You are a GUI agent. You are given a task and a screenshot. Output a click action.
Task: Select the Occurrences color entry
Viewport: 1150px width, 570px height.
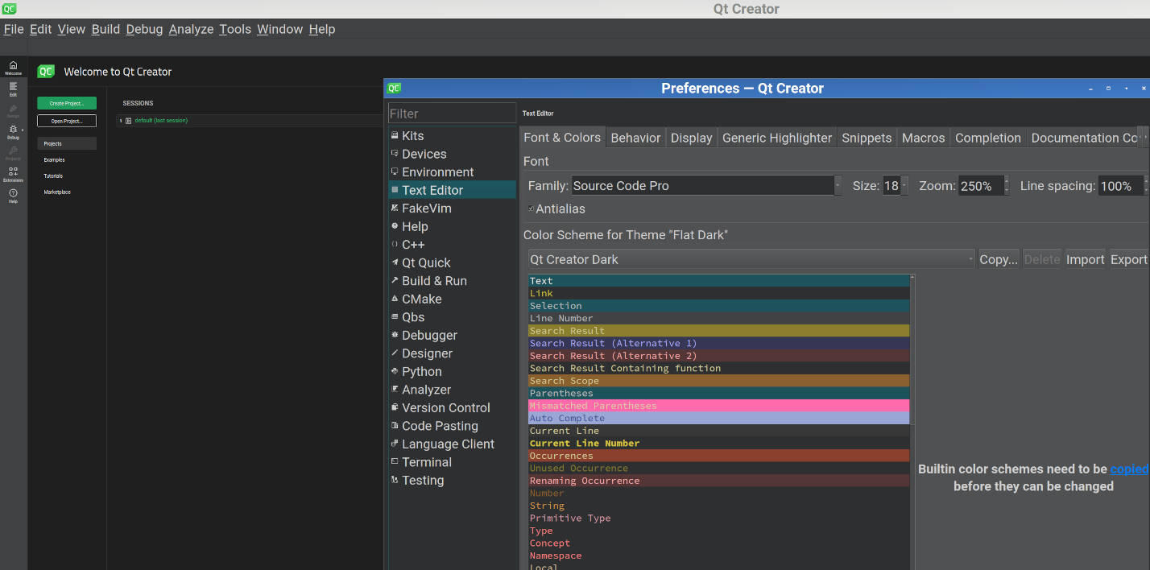pyautogui.click(x=718, y=456)
